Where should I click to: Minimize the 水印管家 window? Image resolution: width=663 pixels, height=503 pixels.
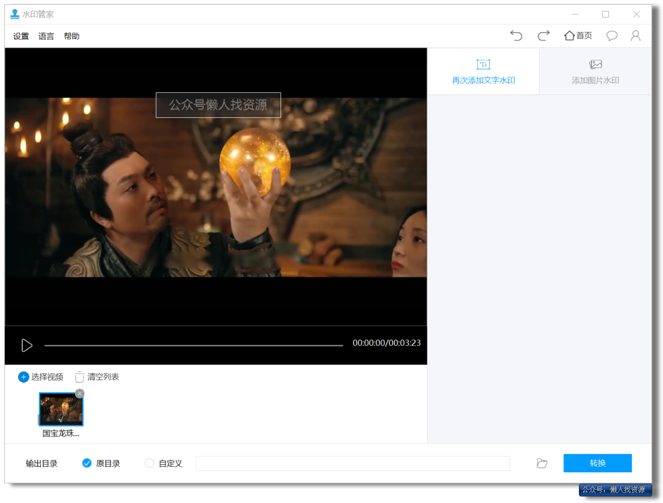575,14
